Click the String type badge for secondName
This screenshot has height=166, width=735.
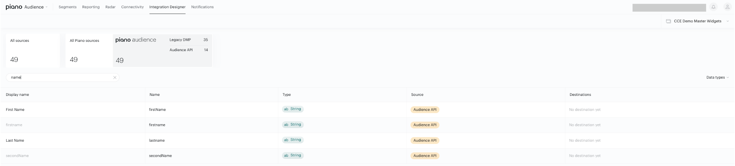293,155
